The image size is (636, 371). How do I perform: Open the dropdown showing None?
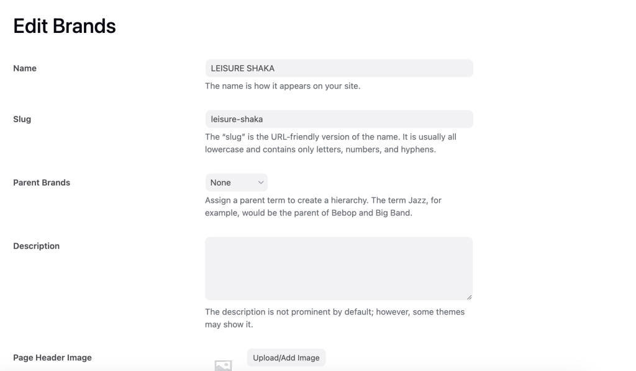click(236, 182)
